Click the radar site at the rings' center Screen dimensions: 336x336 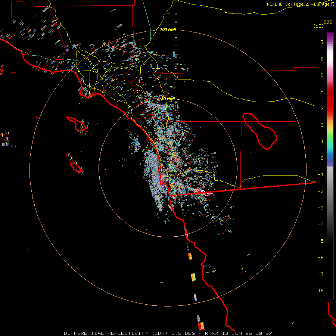(175, 164)
